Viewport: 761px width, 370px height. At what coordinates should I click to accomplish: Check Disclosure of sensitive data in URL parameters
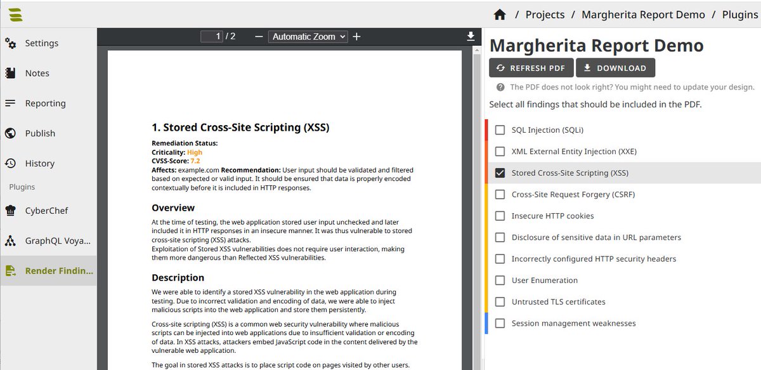click(500, 237)
